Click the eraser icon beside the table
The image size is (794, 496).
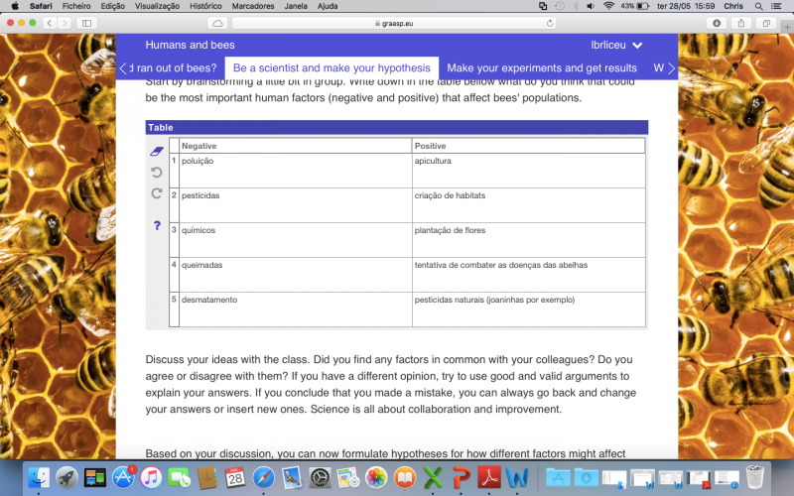(x=156, y=152)
